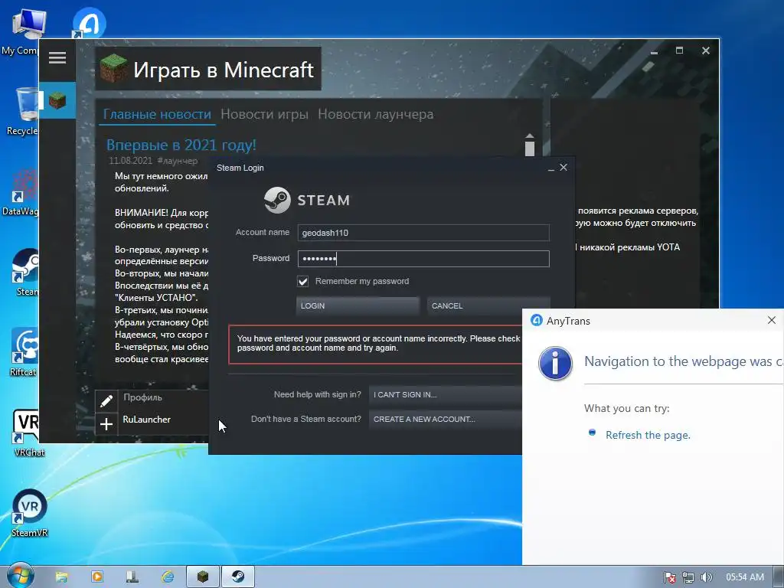This screenshot has width=784, height=588.
Task: Click the pencil edit profile icon
Action: (106, 401)
